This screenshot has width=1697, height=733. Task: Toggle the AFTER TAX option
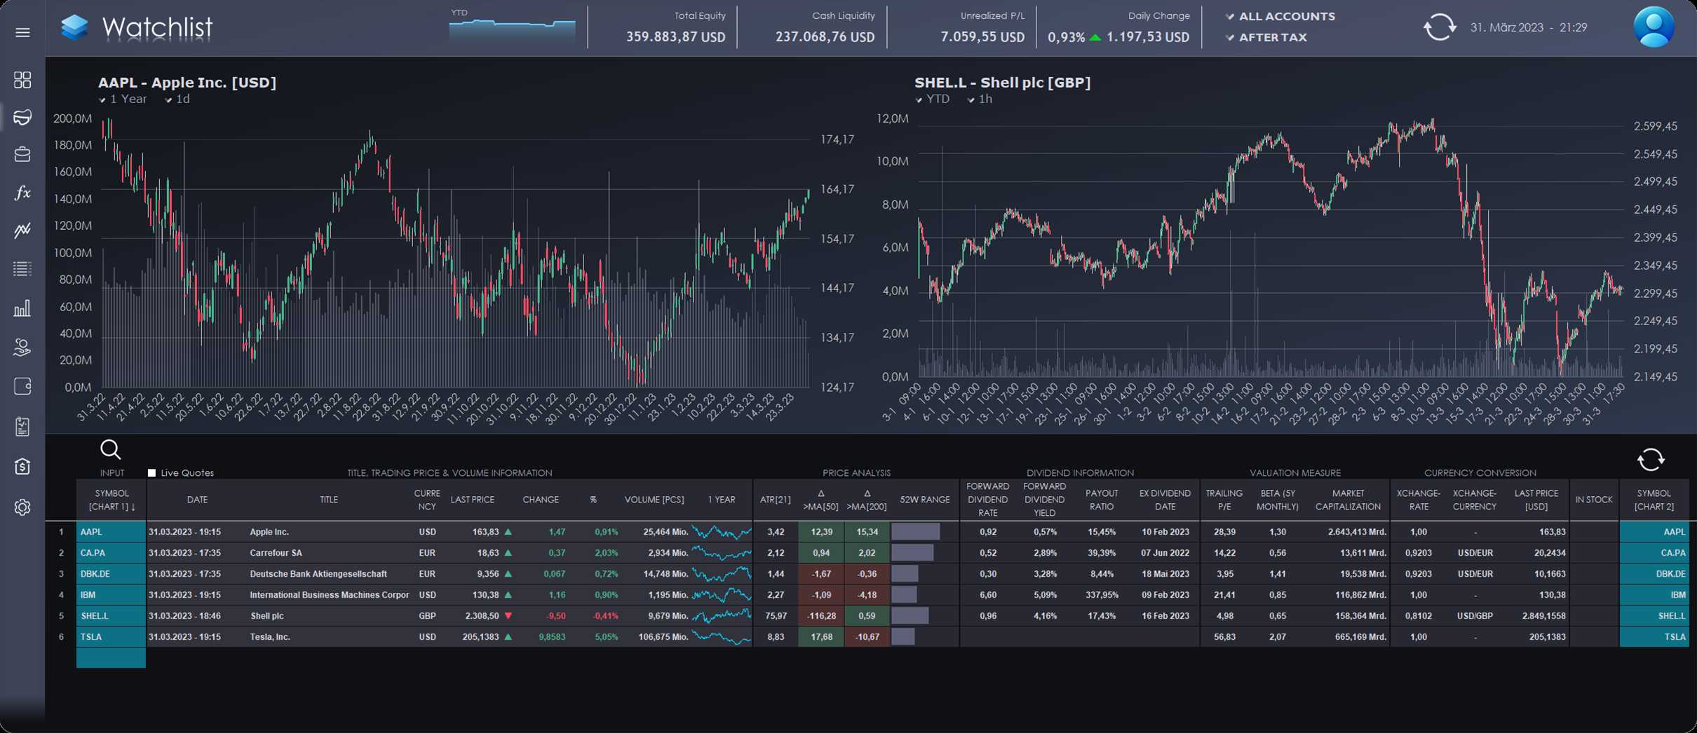tap(1266, 37)
